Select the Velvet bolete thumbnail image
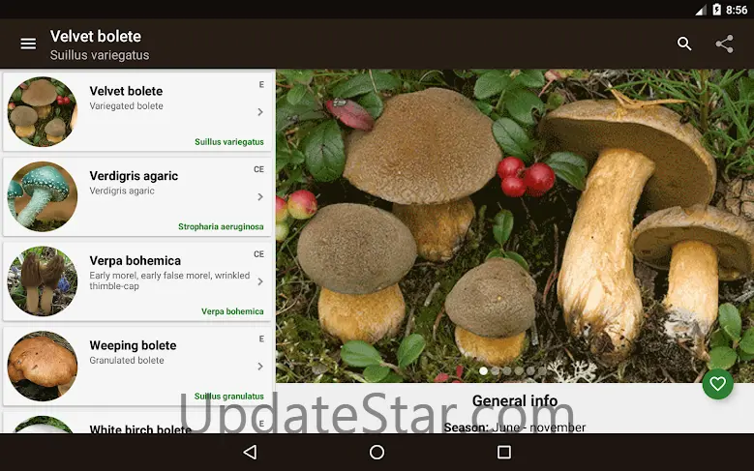Image resolution: width=754 pixels, height=471 pixels. point(43,112)
